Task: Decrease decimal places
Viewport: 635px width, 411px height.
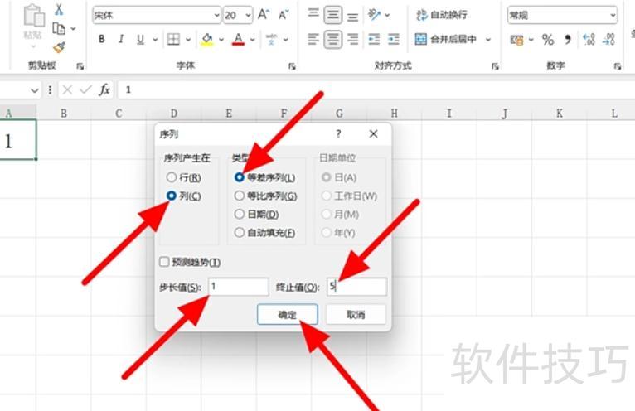Action: [x=608, y=39]
